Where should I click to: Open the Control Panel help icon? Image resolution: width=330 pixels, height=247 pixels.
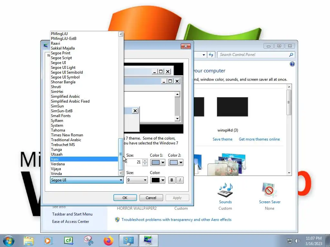pos(292,64)
